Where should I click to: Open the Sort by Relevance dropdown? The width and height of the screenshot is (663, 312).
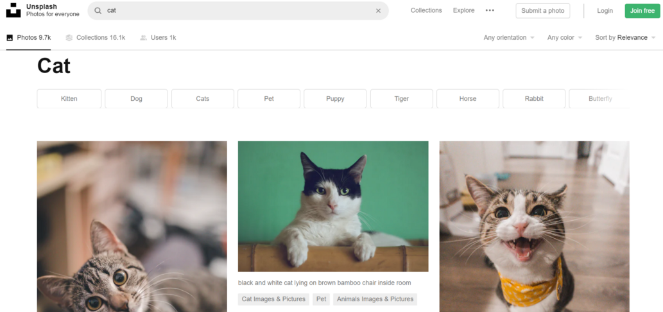point(625,38)
